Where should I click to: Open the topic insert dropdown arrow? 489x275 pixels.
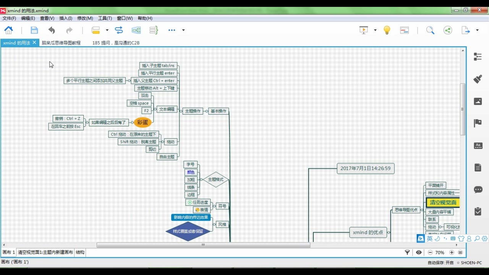tap(107, 30)
